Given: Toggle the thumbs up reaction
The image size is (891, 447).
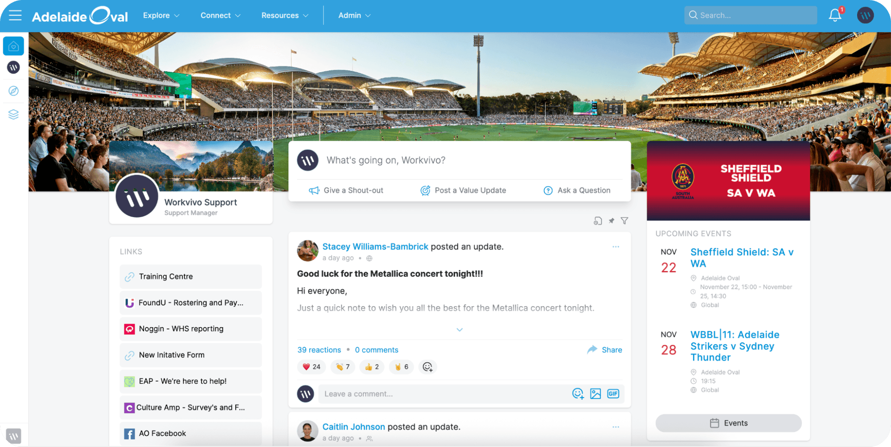Looking at the screenshot, I should [372, 367].
